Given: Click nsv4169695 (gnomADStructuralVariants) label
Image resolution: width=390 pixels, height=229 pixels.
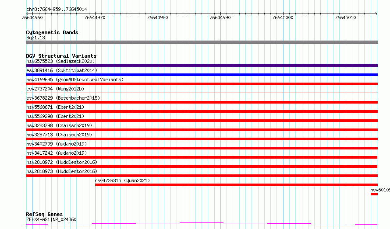Looking at the screenshot, I should [75, 80].
